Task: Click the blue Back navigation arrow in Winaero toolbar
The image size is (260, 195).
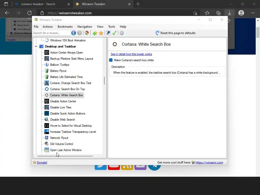Action: [74, 33]
